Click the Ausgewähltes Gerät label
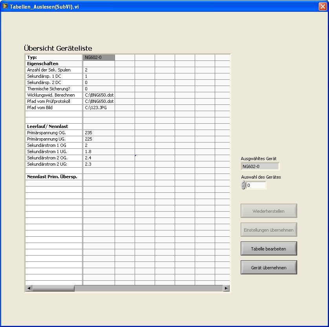 coord(258,159)
